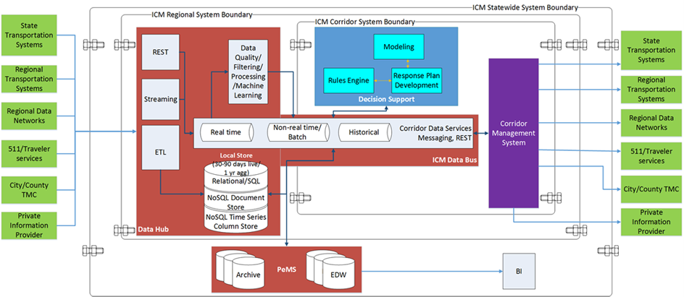The image size is (684, 297).
Task: Select the Modeling block in Decision Support
Action: tap(399, 46)
